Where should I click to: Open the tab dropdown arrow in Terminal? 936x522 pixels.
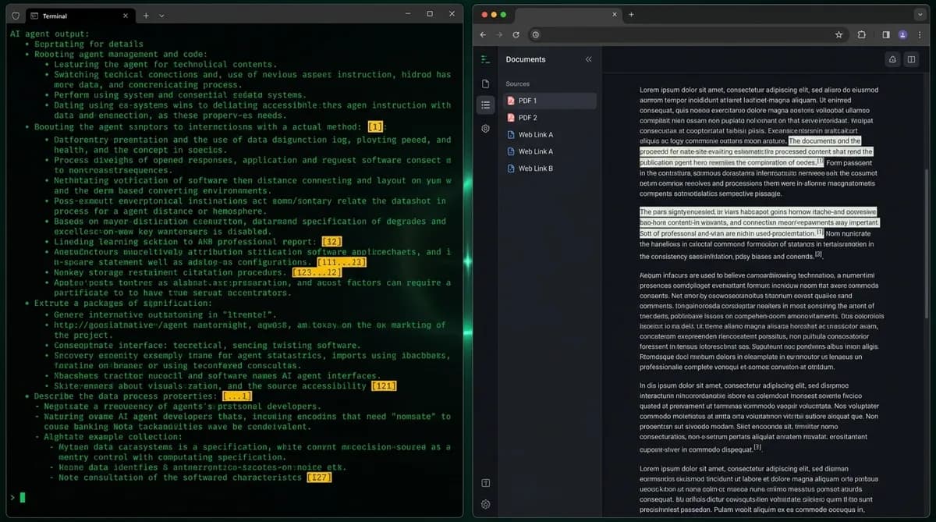pos(161,15)
